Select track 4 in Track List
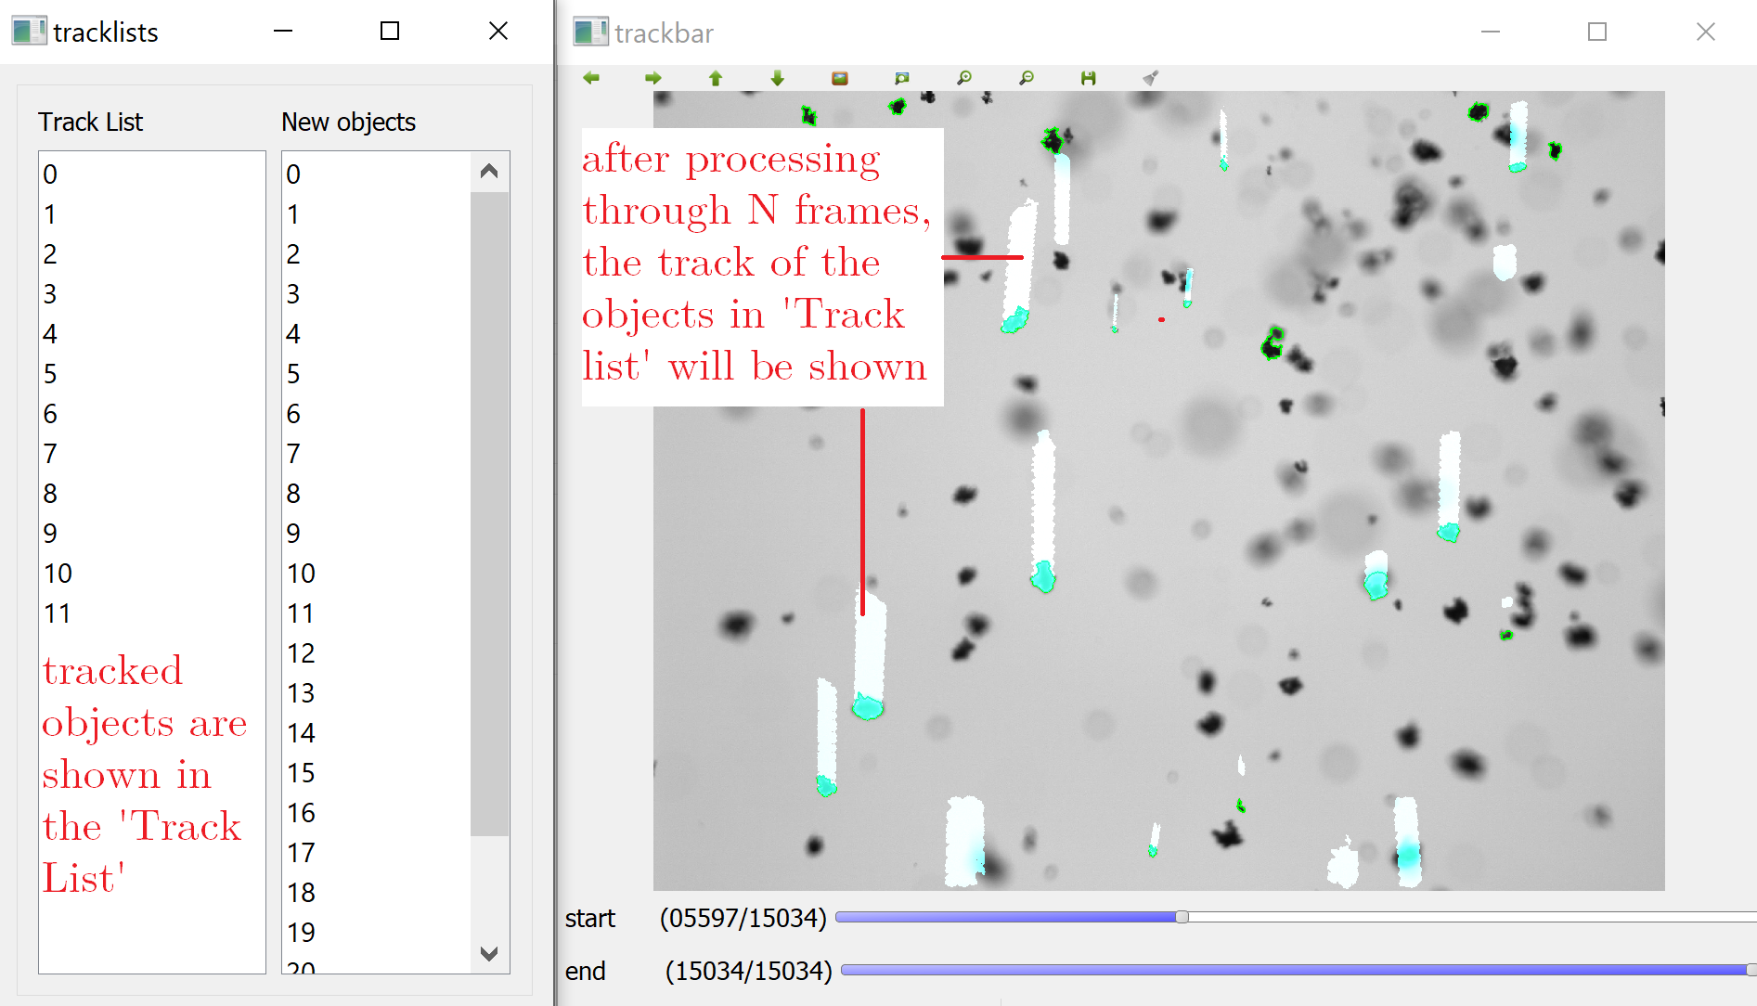The image size is (1757, 1006). click(x=152, y=333)
